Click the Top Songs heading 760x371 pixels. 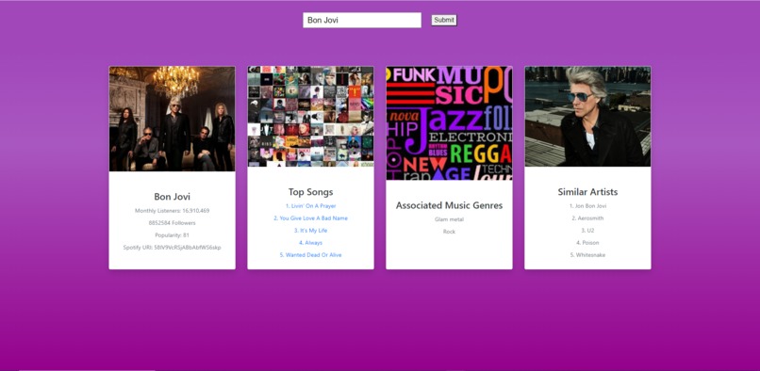click(310, 192)
